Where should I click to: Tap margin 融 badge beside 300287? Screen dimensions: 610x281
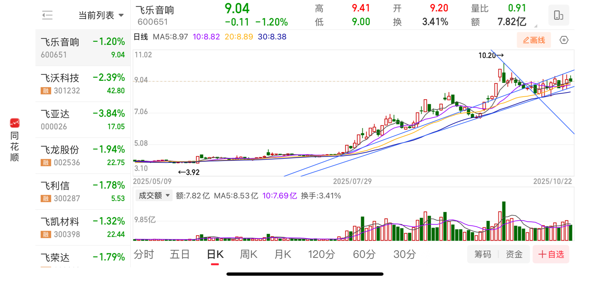pyautogui.click(x=46, y=198)
